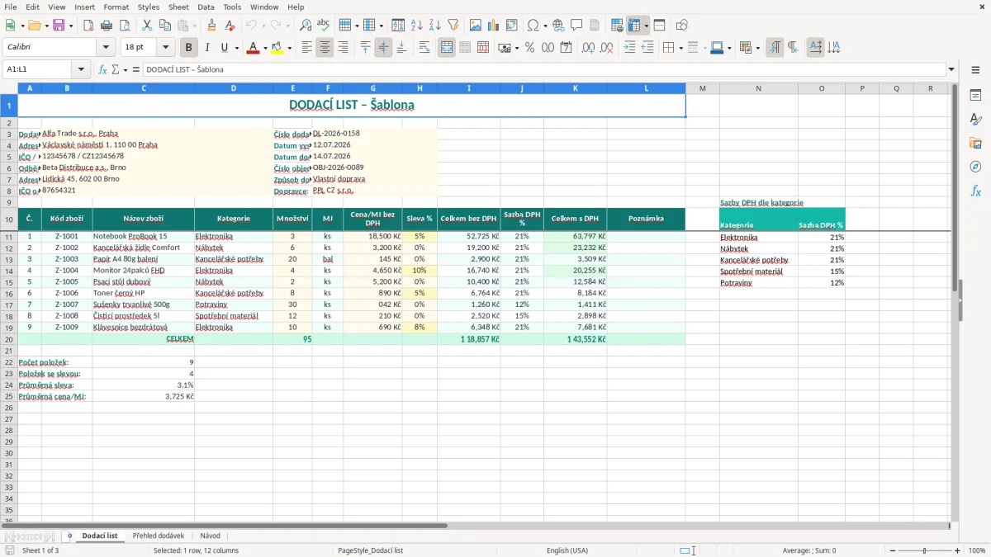The width and height of the screenshot is (991, 557).
Task: Click Sort Descending icon
Action: [434, 26]
